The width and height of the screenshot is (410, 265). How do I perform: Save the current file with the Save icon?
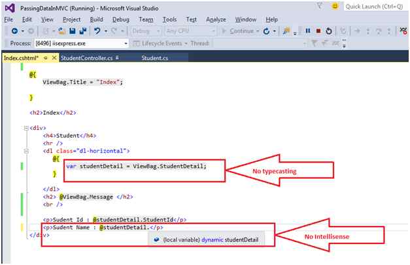click(x=73, y=31)
